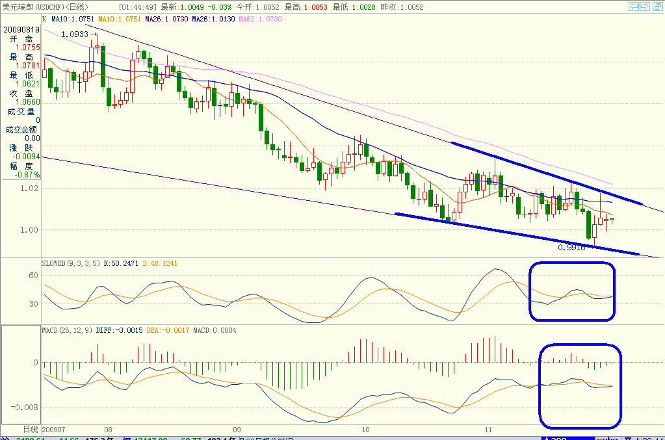The width and height of the screenshot is (665, 440).
Task: Click the 09 month marker on time axis
Action: coord(237,430)
